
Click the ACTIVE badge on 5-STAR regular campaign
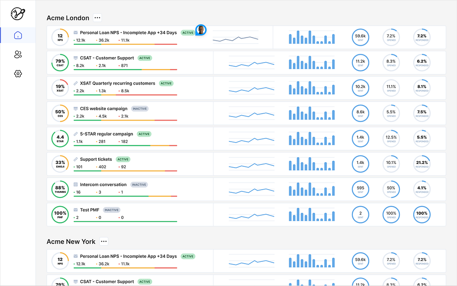[x=144, y=134]
